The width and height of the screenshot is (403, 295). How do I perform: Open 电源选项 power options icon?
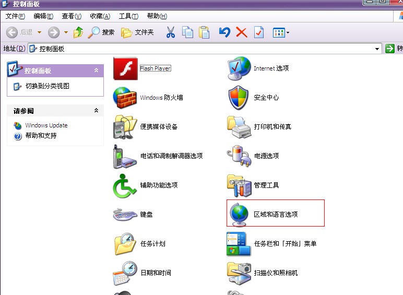(239, 156)
